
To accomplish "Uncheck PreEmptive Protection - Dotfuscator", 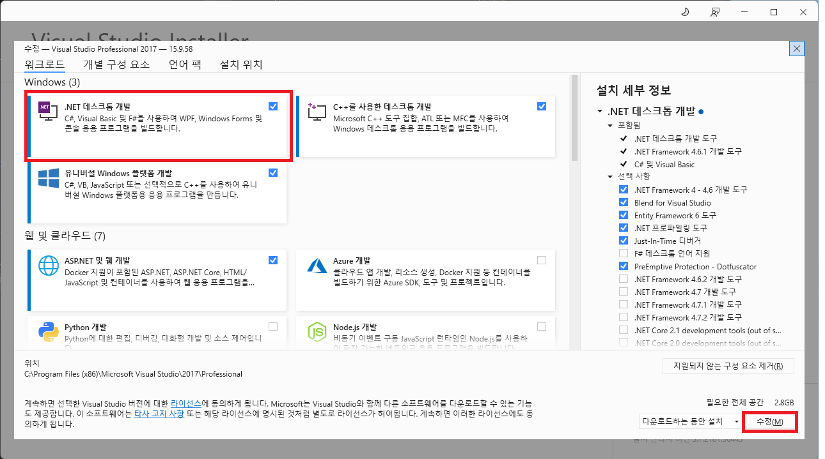I will point(624,266).
